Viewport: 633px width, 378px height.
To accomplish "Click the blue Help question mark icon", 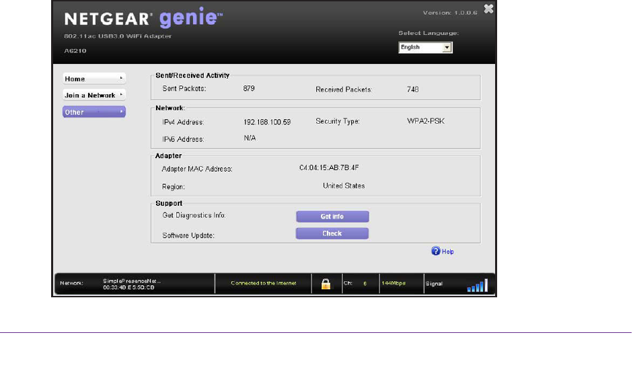I will click(x=436, y=252).
